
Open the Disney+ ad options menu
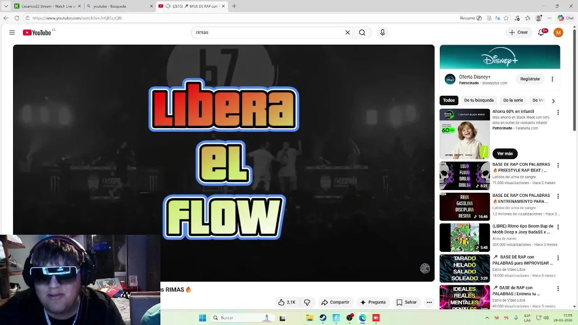552,79
